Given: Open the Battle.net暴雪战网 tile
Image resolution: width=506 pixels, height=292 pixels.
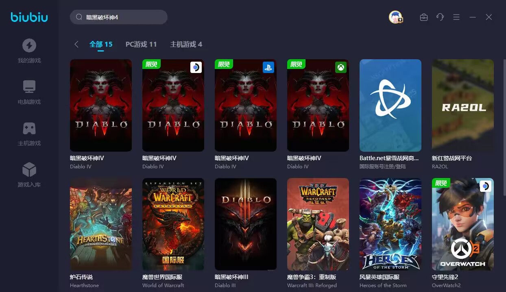Looking at the screenshot, I should tap(390, 105).
